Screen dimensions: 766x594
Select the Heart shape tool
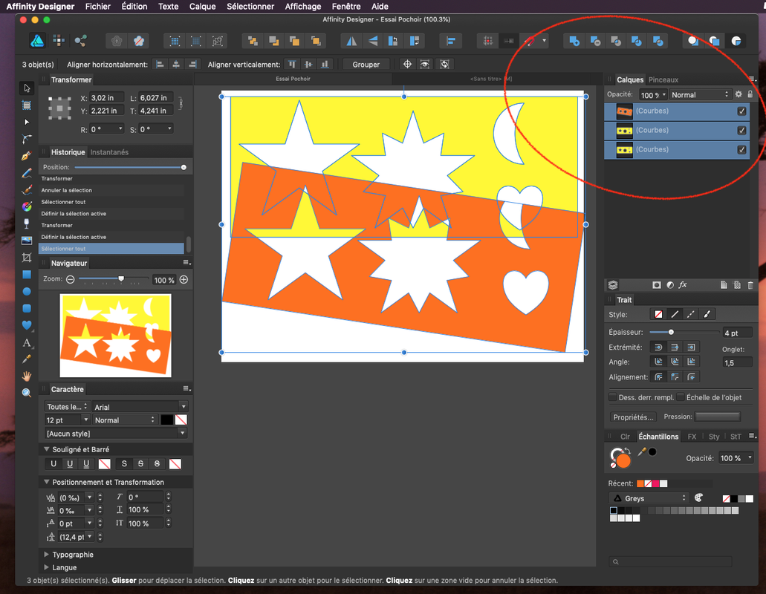[x=27, y=325]
